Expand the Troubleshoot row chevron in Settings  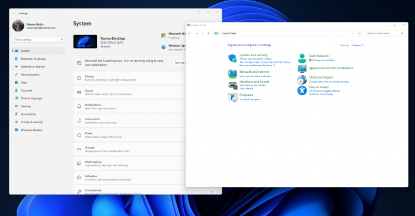[x=212, y=192]
